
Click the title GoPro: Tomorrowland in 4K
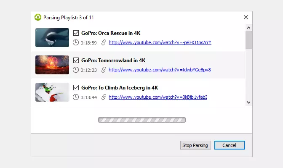[113, 60]
